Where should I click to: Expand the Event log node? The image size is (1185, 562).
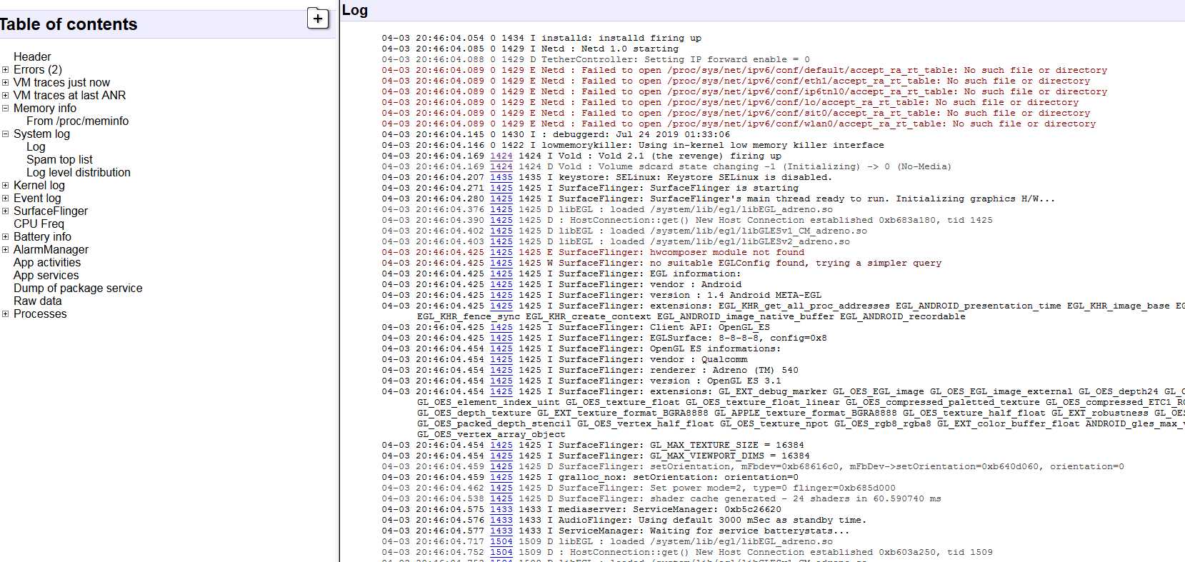click(x=6, y=199)
